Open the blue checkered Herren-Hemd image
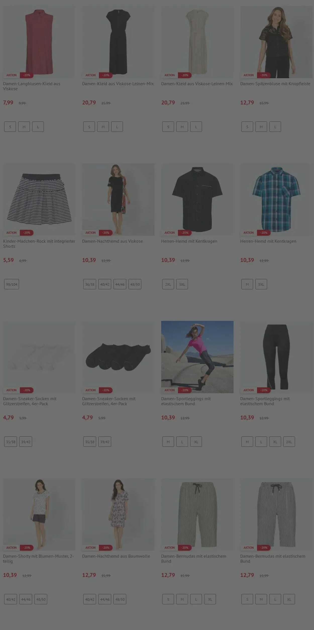The height and width of the screenshot is (630, 314). click(276, 200)
